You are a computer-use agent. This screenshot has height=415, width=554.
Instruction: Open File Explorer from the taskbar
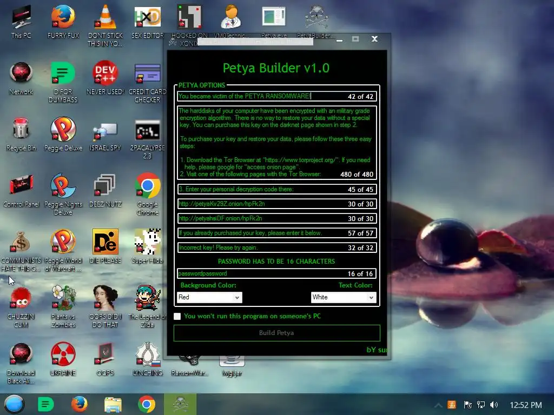(x=113, y=404)
